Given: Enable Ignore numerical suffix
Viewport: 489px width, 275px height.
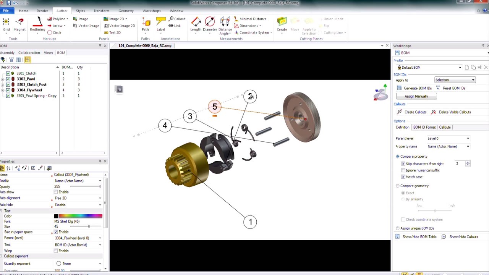Looking at the screenshot, I should tap(403, 170).
